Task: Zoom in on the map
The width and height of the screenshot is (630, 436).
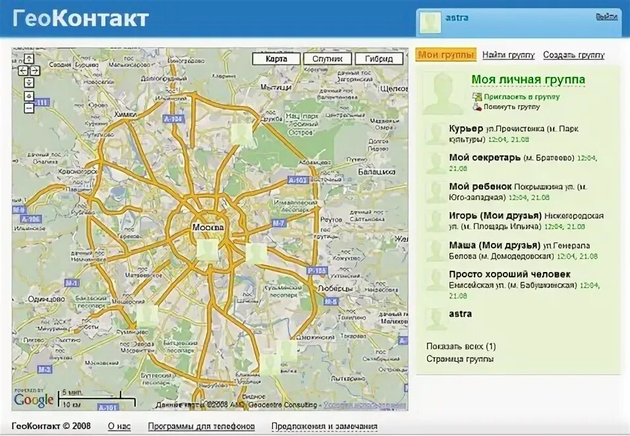Action: pos(29,96)
